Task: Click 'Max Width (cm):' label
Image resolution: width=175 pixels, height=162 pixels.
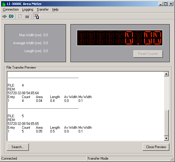Action: tap(30, 35)
